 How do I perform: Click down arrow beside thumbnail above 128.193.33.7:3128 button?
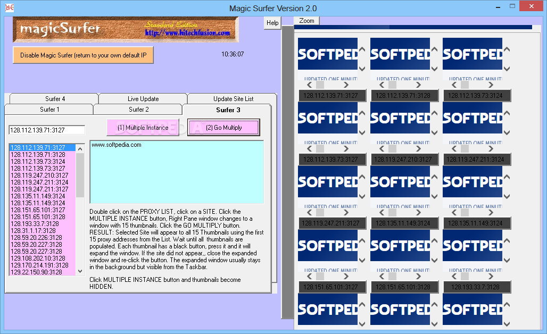(507, 260)
